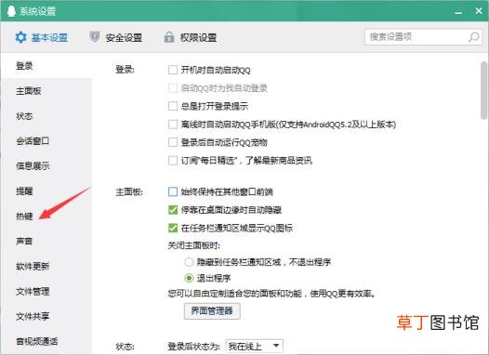The image size is (489, 355).
Task: Go to 提醒 section in sidebar
Action: (46, 191)
